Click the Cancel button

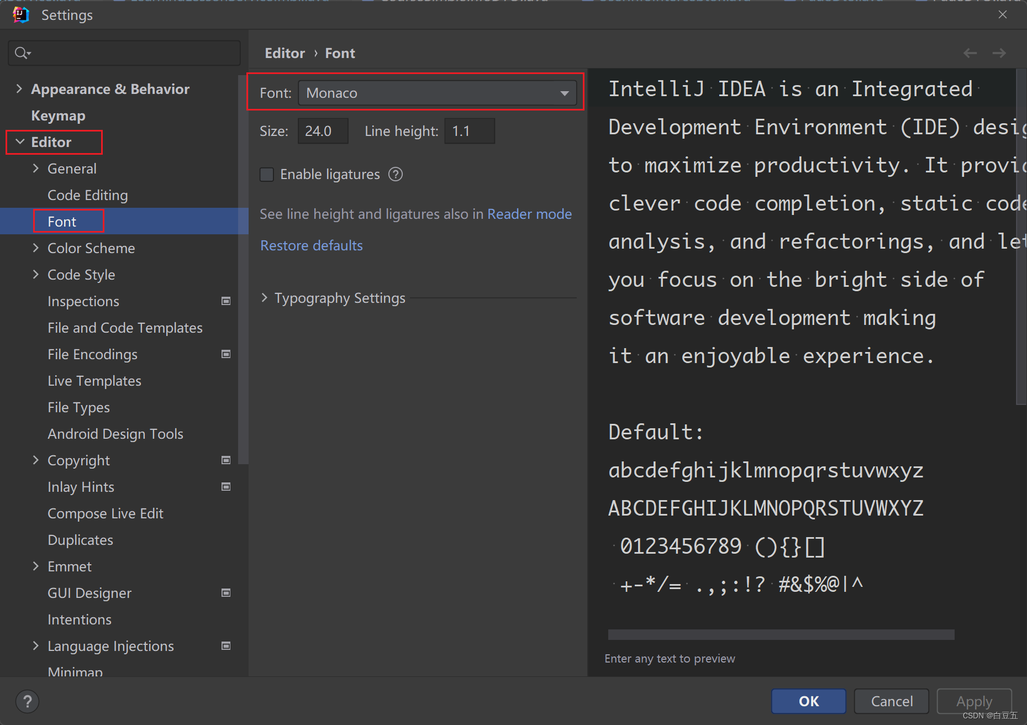(x=892, y=701)
